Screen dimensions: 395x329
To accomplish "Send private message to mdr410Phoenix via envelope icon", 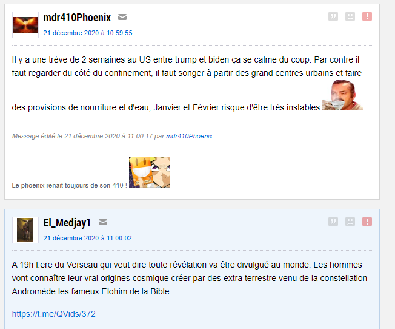I will [x=122, y=17].
